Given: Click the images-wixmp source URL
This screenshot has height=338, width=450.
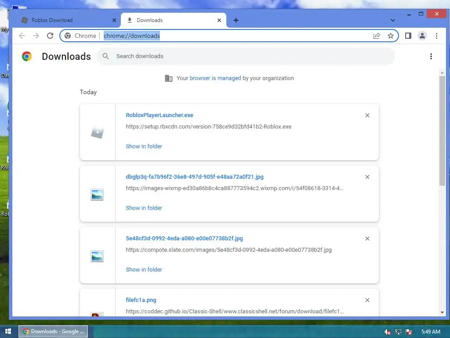Looking at the screenshot, I should [x=235, y=188].
